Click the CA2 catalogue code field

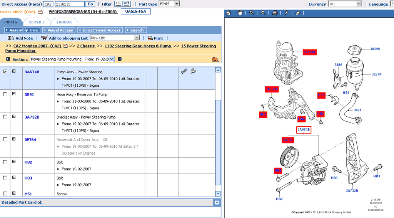(x=48, y=4)
